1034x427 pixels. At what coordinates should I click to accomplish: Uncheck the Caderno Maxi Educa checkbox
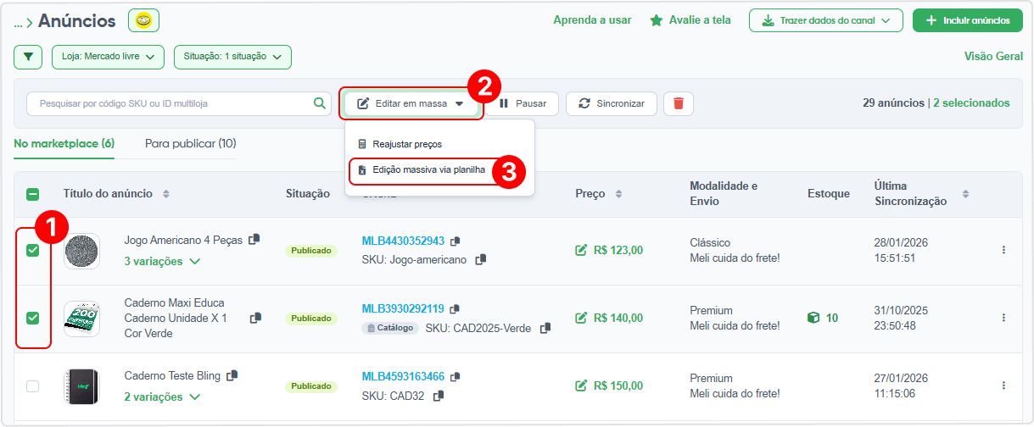(x=33, y=319)
